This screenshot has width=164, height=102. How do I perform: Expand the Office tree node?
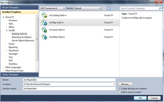[x=7, y=27]
